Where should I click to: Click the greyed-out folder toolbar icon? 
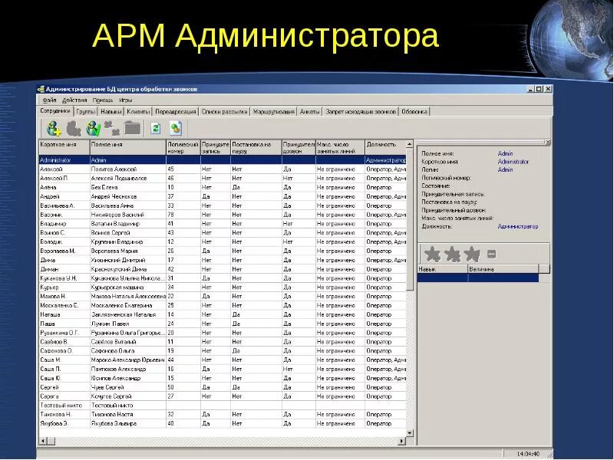pyautogui.click(x=132, y=127)
